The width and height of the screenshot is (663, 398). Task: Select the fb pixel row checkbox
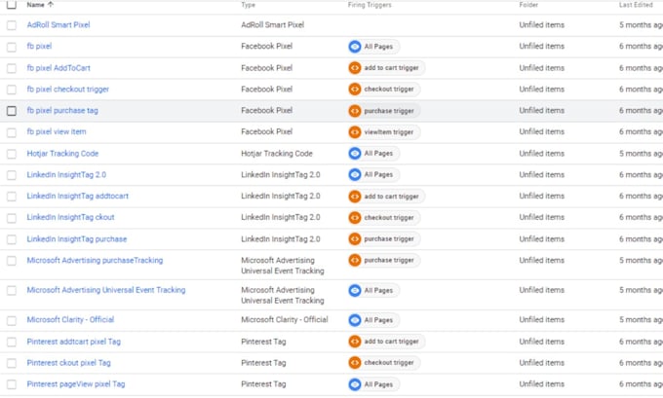point(12,47)
